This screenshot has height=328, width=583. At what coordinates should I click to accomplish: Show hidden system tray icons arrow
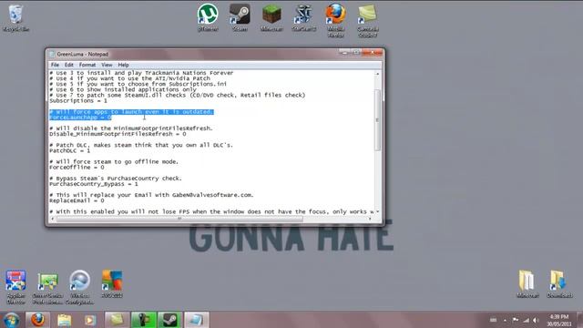pyautogui.click(x=505, y=320)
